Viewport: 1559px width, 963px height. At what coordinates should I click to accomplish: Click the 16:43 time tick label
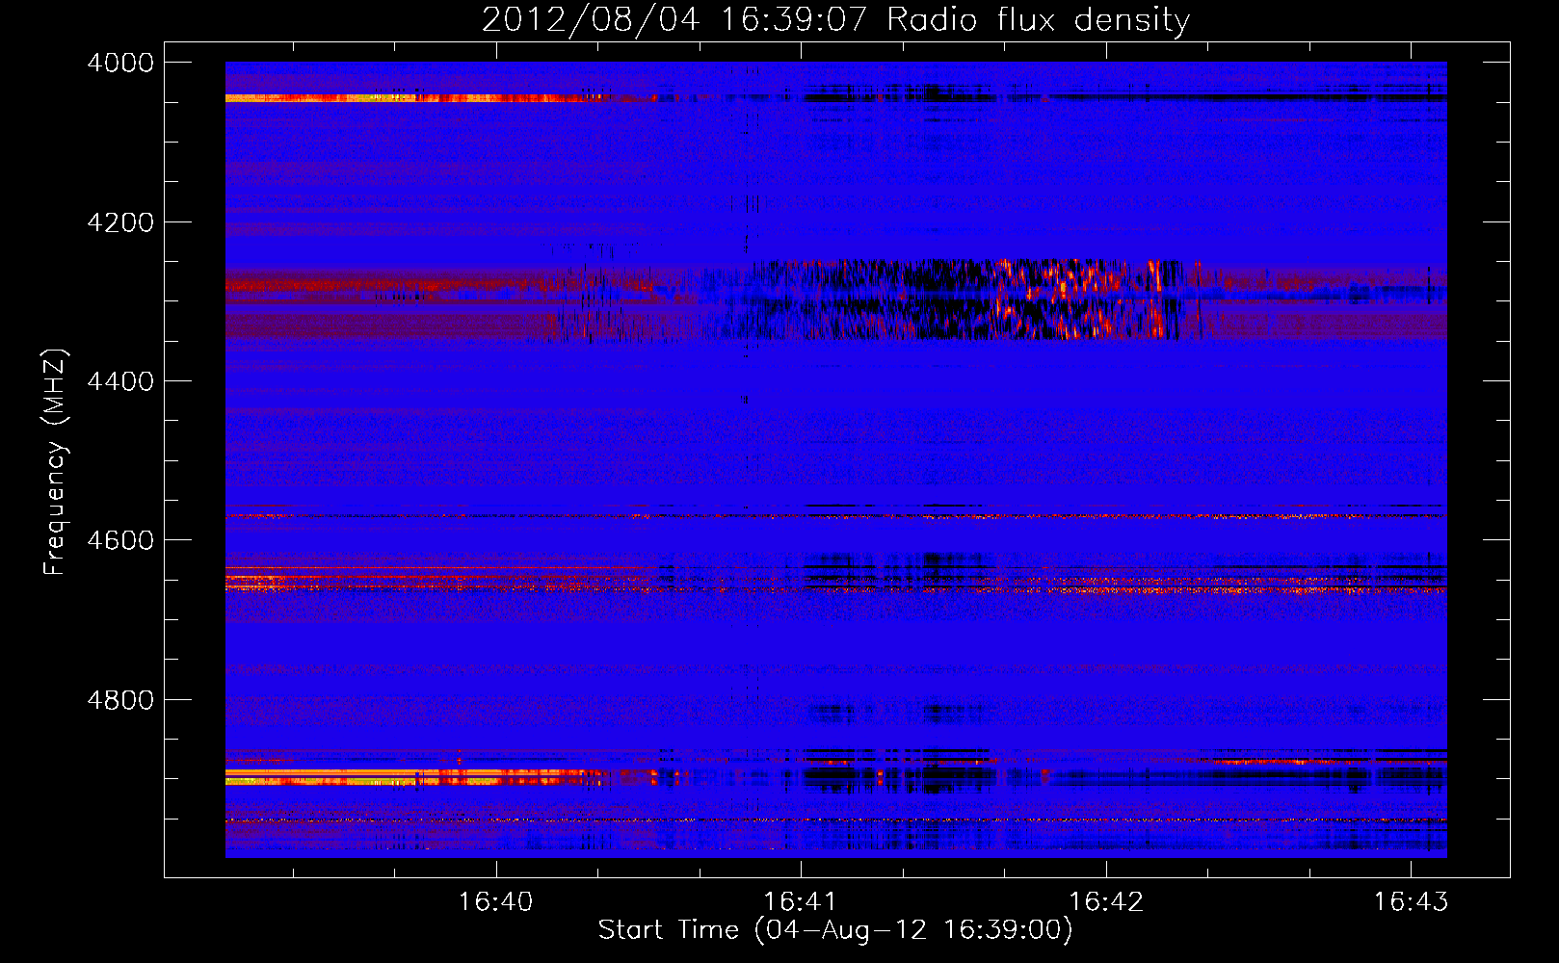[1411, 902]
